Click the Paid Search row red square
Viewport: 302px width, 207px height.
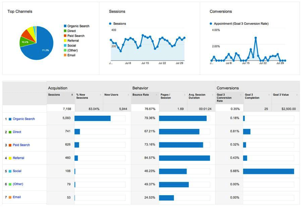click(x=10, y=145)
